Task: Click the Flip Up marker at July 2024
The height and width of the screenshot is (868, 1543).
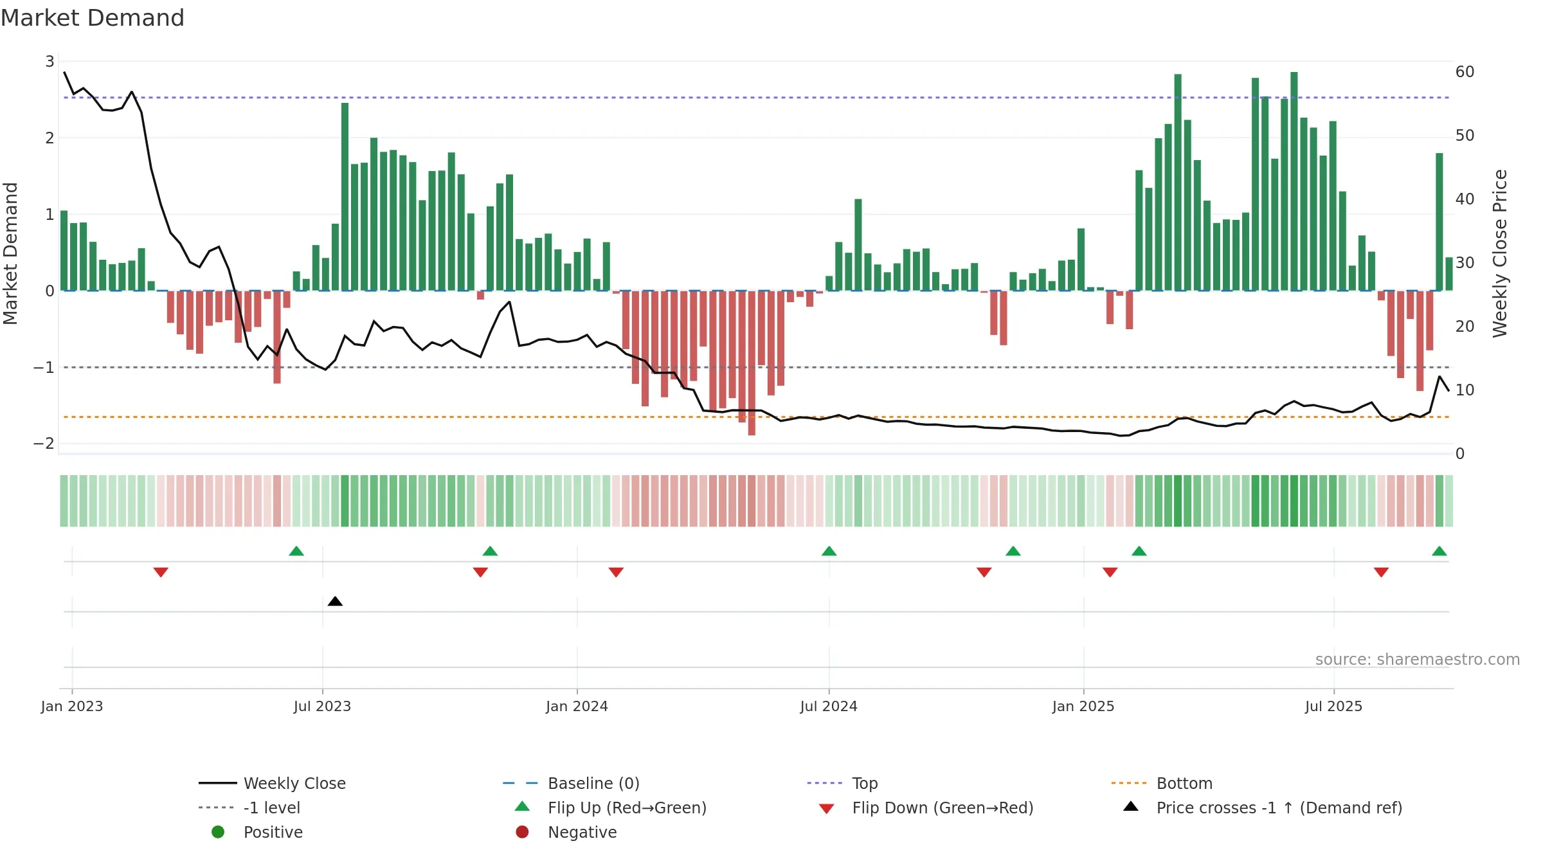Action: click(829, 551)
